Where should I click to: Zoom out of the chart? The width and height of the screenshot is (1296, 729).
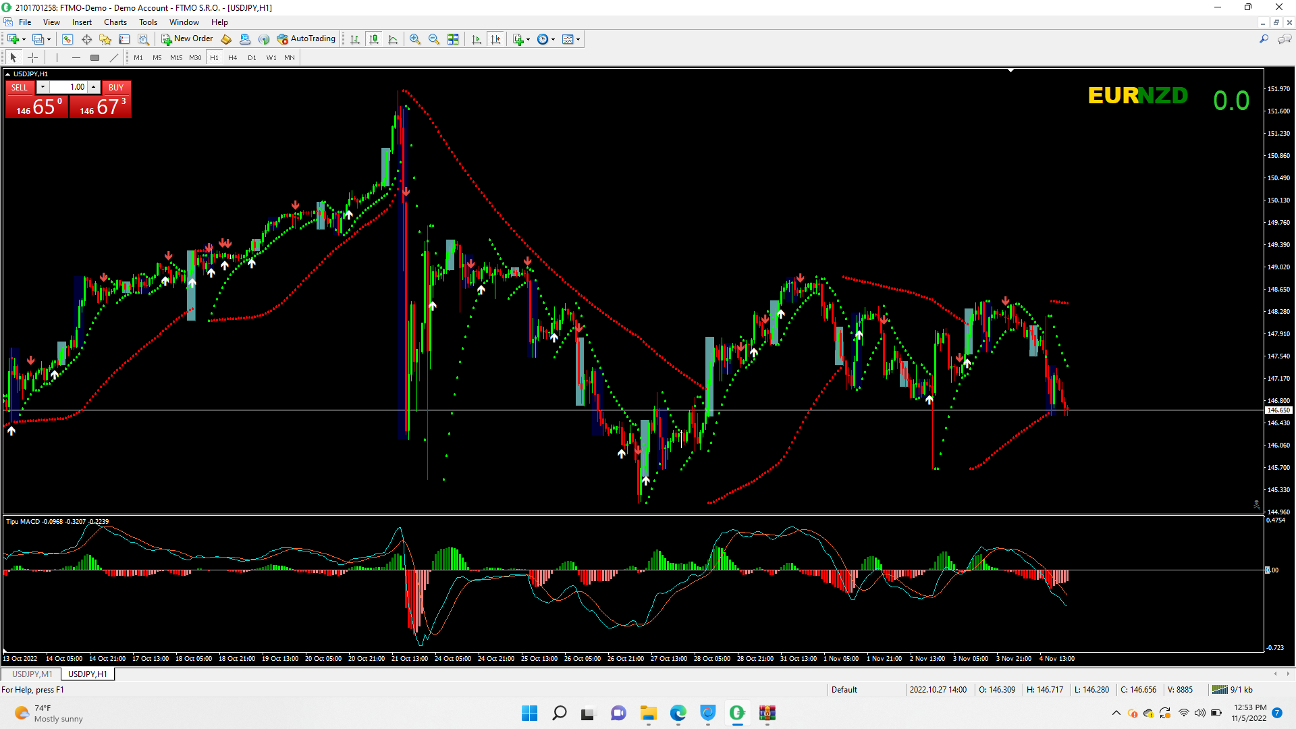click(x=434, y=39)
